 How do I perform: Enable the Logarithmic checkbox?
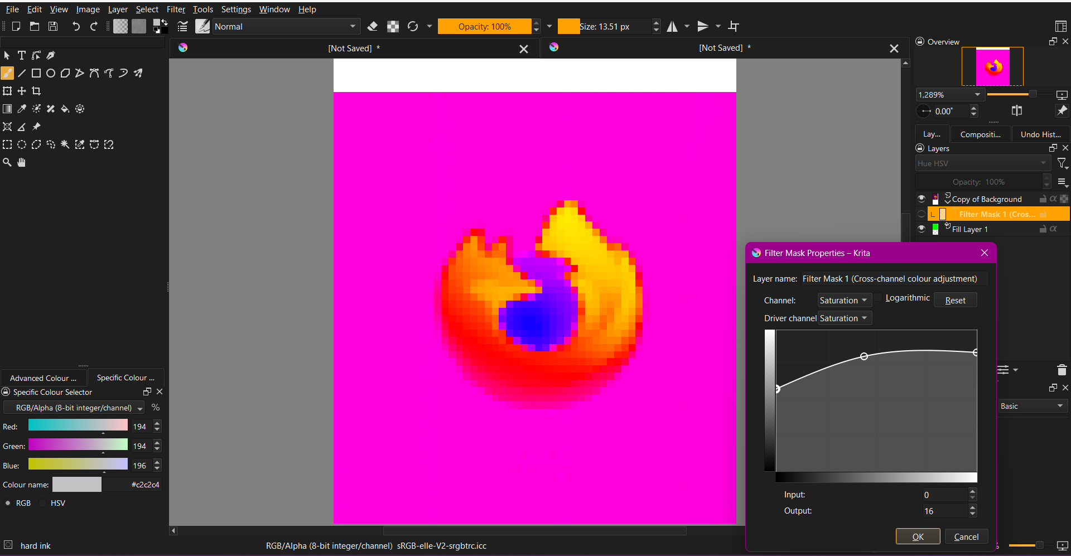[879, 298]
